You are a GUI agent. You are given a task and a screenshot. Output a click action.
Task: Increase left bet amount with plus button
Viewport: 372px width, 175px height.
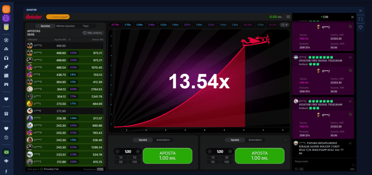point(138,151)
